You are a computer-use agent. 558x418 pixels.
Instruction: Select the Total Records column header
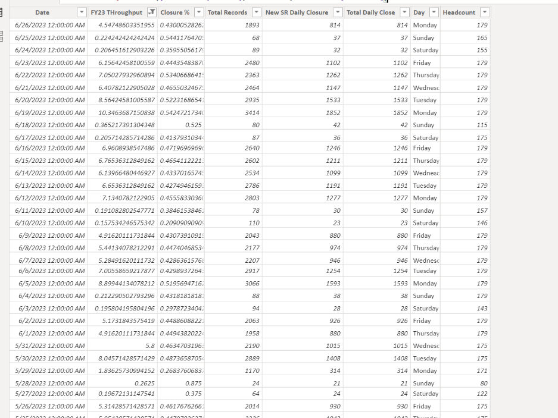pyautogui.click(x=227, y=12)
